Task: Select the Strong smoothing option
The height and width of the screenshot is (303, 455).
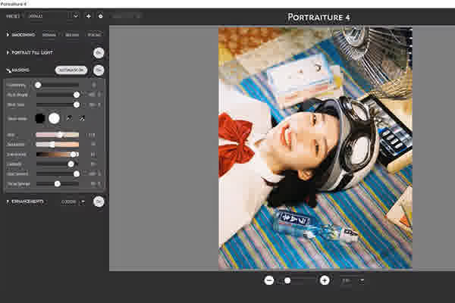Action: pyautogui.click(x=94, y=35)
